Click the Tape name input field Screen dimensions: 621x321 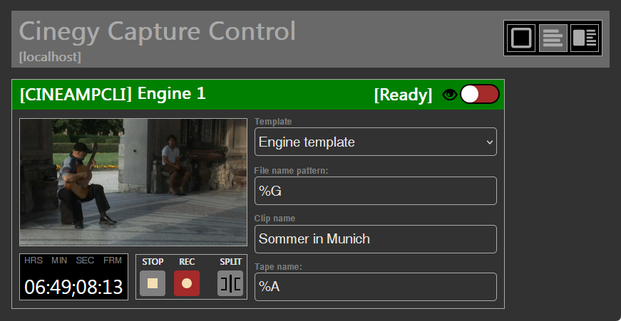(376, 287)
